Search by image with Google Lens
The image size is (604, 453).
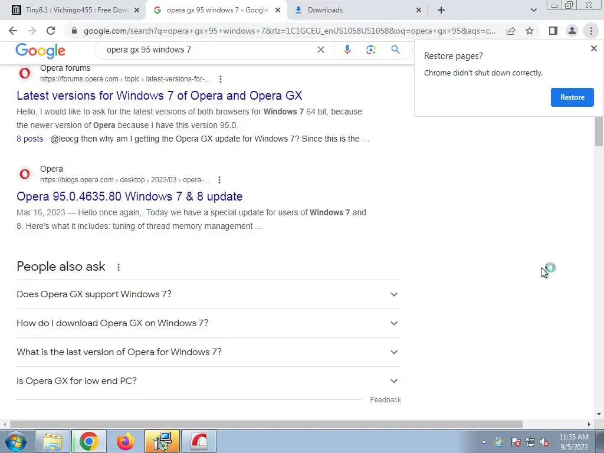370,50
